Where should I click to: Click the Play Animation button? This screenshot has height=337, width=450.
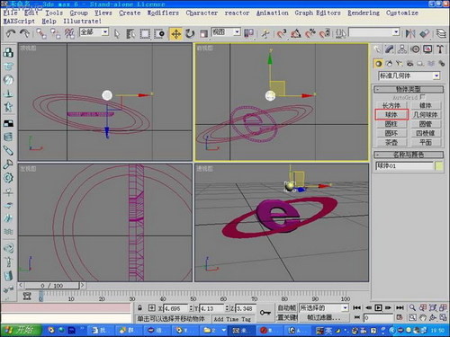378,307
